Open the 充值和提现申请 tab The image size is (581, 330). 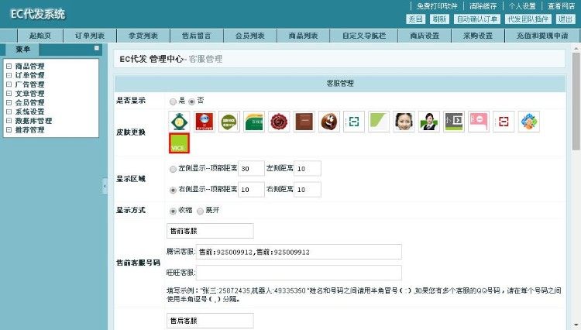542,36
